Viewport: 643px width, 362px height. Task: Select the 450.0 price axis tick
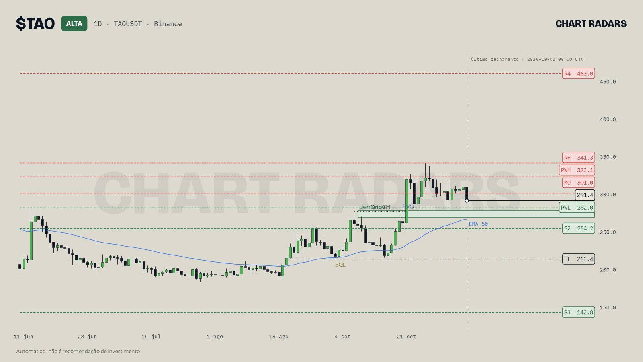[608, 82]
